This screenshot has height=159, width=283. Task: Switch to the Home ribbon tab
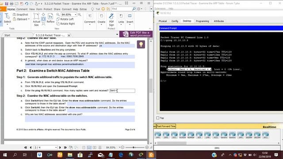(11, 9)
